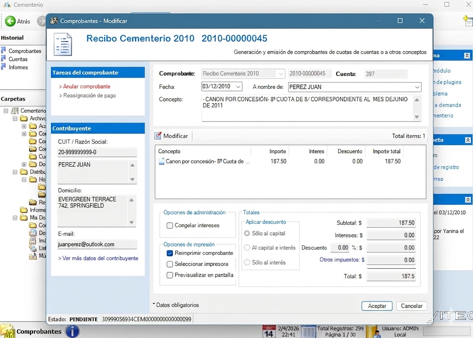The width and height of the screenshot is (473, 338).
Task: Click the Imá pictures icon in the tree
Action: point(33,241)
